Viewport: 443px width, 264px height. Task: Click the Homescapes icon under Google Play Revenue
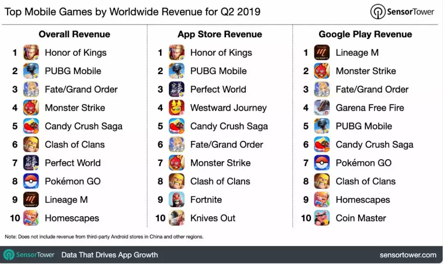click(x=322, y=200)
